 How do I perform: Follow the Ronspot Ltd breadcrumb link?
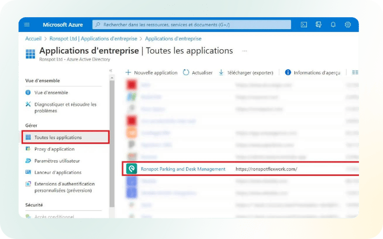click(93, 39)
